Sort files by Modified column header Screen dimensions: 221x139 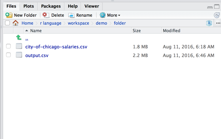pyautogui.click(x=172, y=31)
